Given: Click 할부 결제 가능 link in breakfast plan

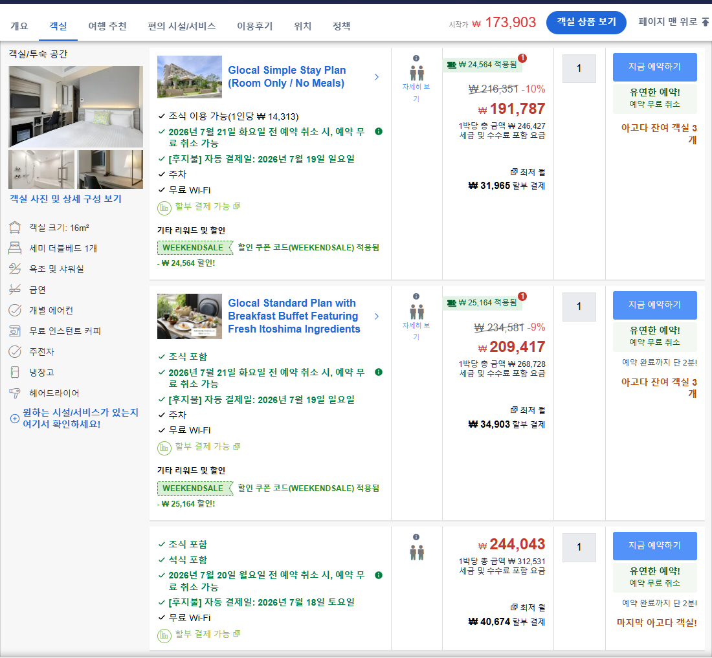Looking at the screenshot, I should click(x=208, y=446).
